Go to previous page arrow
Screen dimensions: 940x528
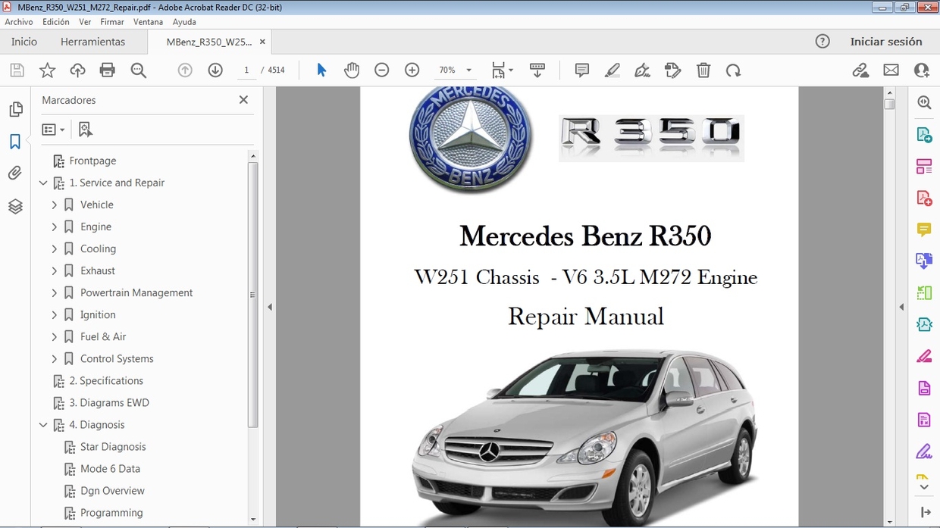(x=185, y=70)
